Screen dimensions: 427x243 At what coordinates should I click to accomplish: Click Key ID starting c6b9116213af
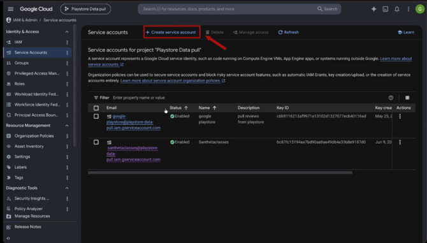pos(321,116)
